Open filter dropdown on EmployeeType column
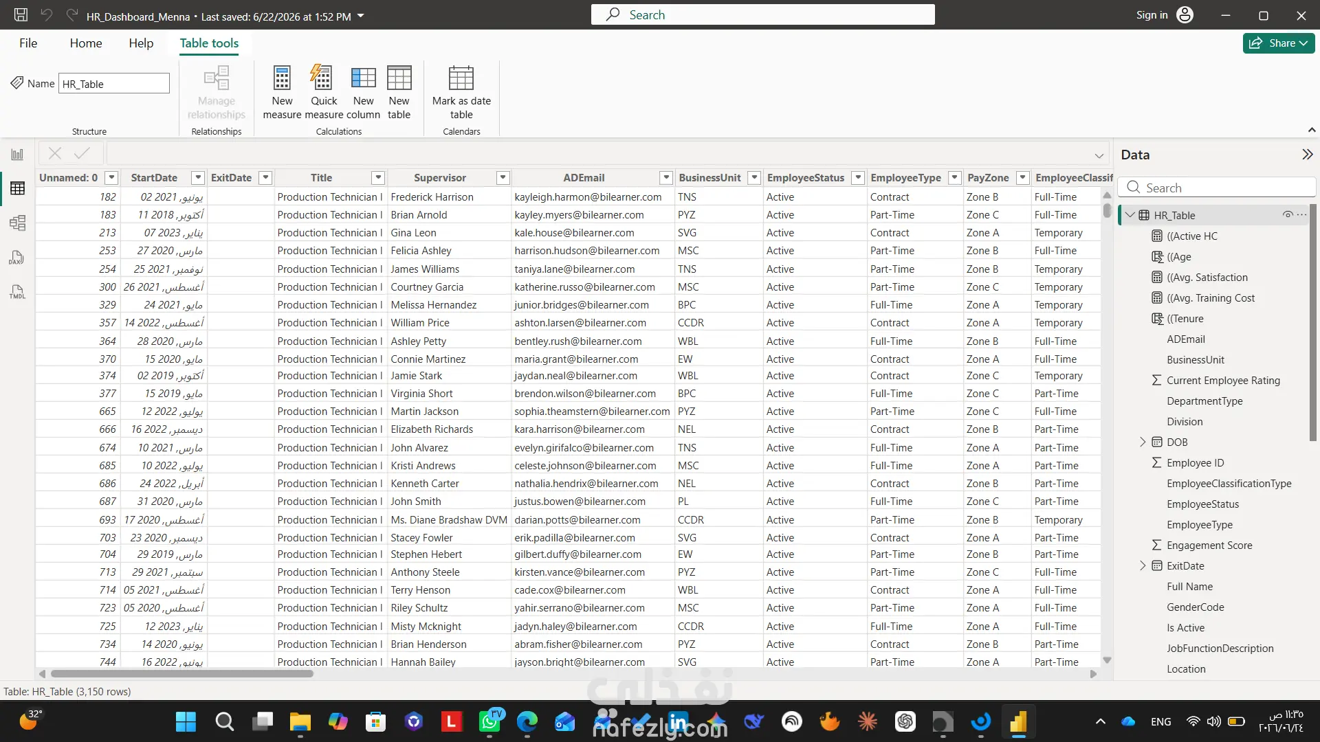1320x742 pixels. coord(954,178)
